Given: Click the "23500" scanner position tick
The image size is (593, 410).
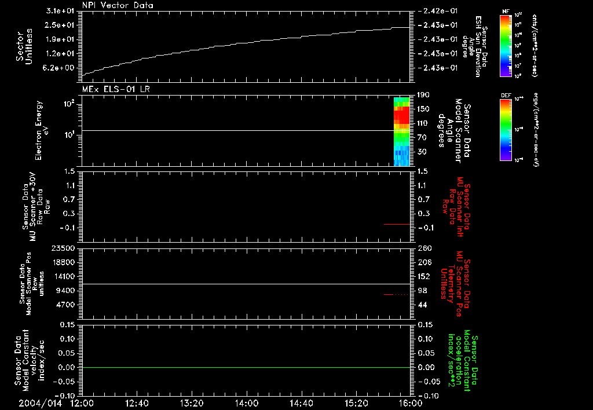Looking at the screenshot, I should (x=63, y=248).
